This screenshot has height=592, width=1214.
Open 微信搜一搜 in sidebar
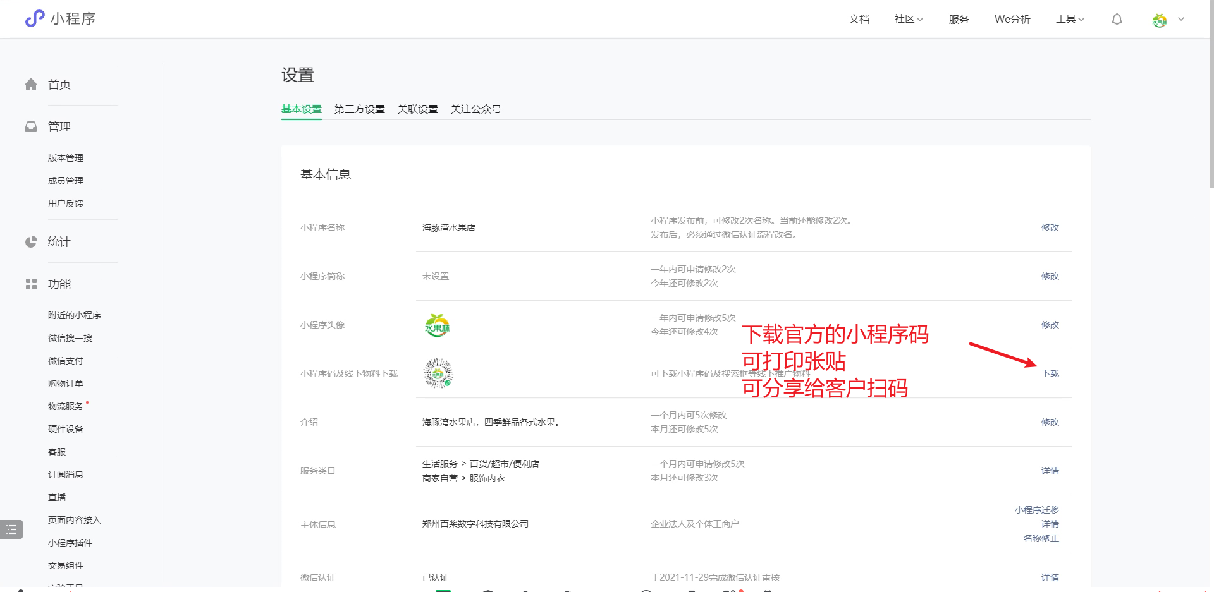70,338
